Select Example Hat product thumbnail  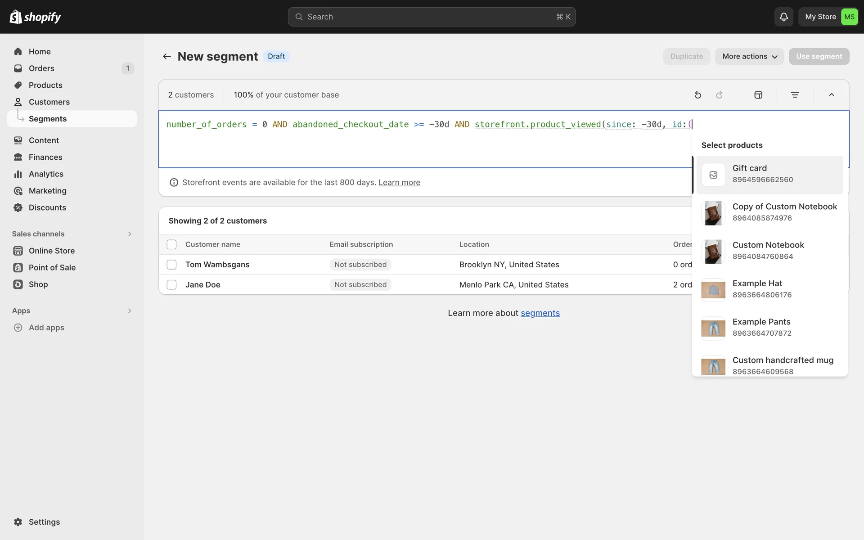coord(713,290)
